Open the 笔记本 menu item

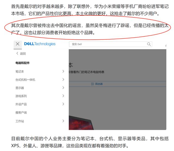pos(20,71)
